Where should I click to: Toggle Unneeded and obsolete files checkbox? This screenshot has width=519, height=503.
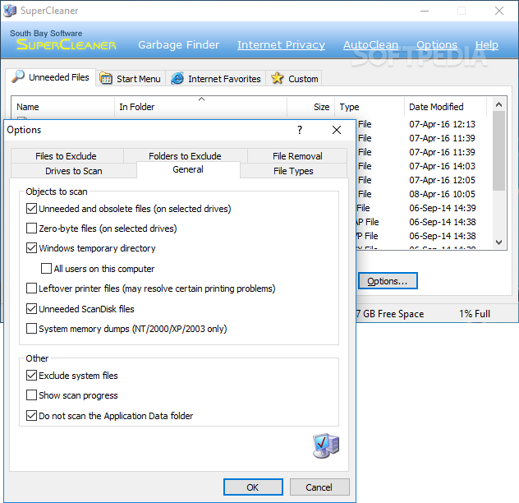[x=31, y=209]
